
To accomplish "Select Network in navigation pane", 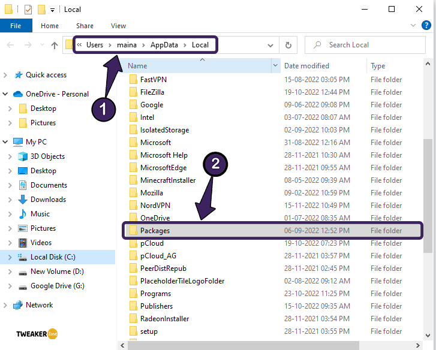I will point(39,305).
